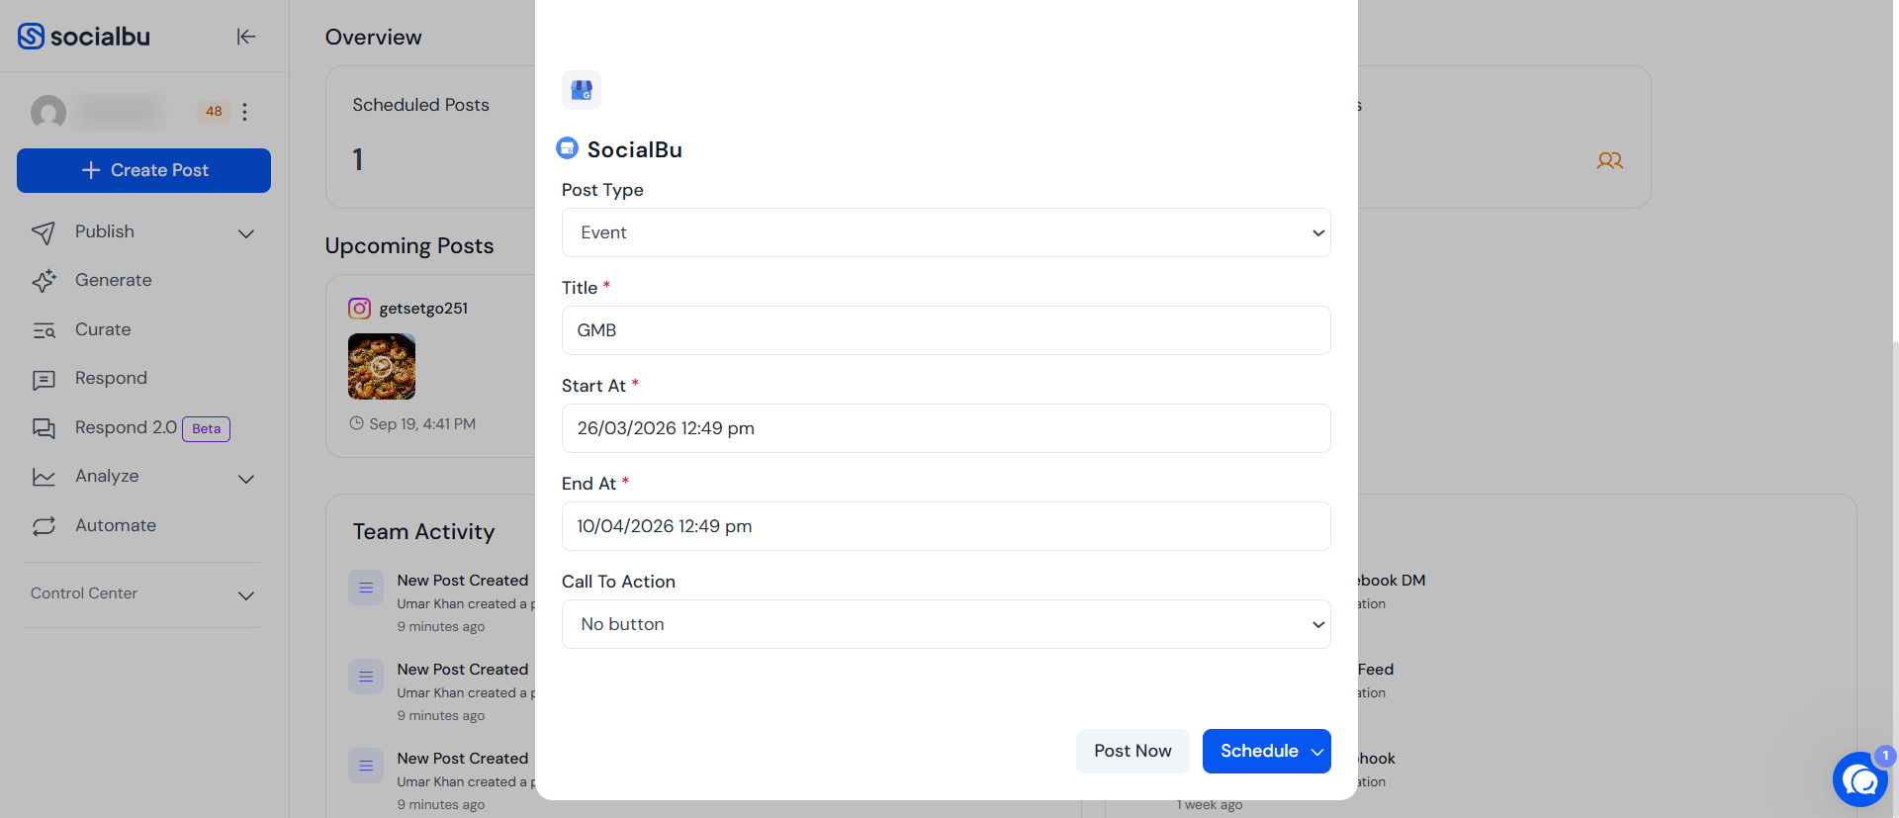Click the socialbu logo
Screen dimensions: 1899x818
click(x=84, y=37)
